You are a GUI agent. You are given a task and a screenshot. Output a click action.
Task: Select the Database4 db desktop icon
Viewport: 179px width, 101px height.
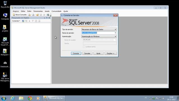[5, 64]
